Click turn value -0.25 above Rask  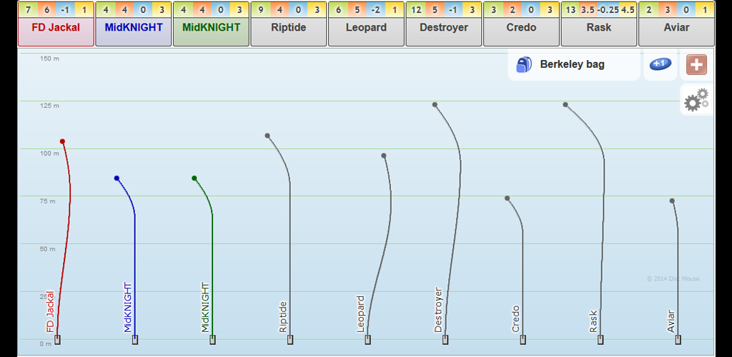[x=609, y=10]
